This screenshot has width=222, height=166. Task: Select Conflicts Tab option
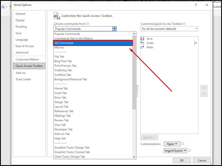93,75
